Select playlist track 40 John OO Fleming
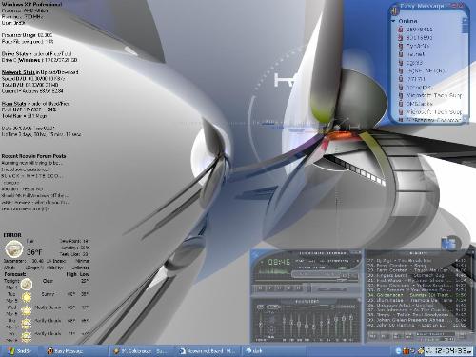This screenshot has height=357, width=476. 417,326
